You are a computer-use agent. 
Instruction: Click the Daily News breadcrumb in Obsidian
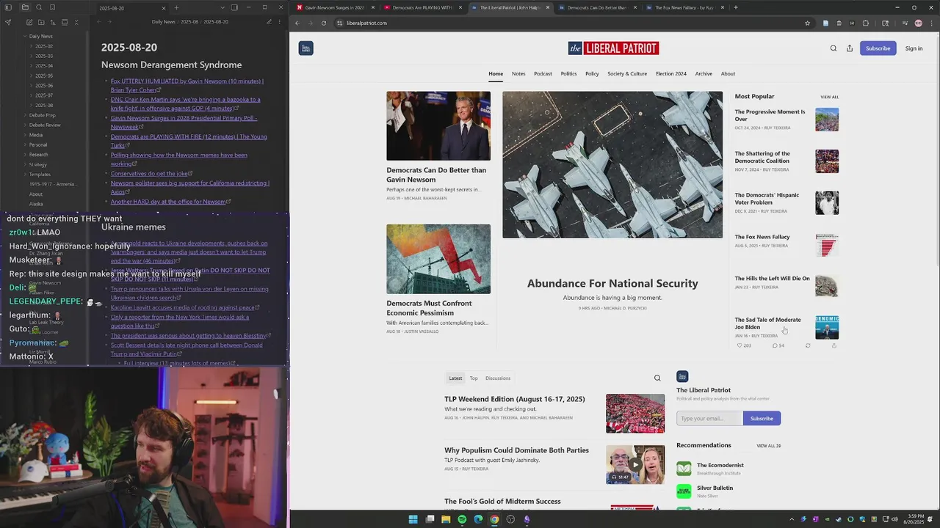click(x=163, y=22)
